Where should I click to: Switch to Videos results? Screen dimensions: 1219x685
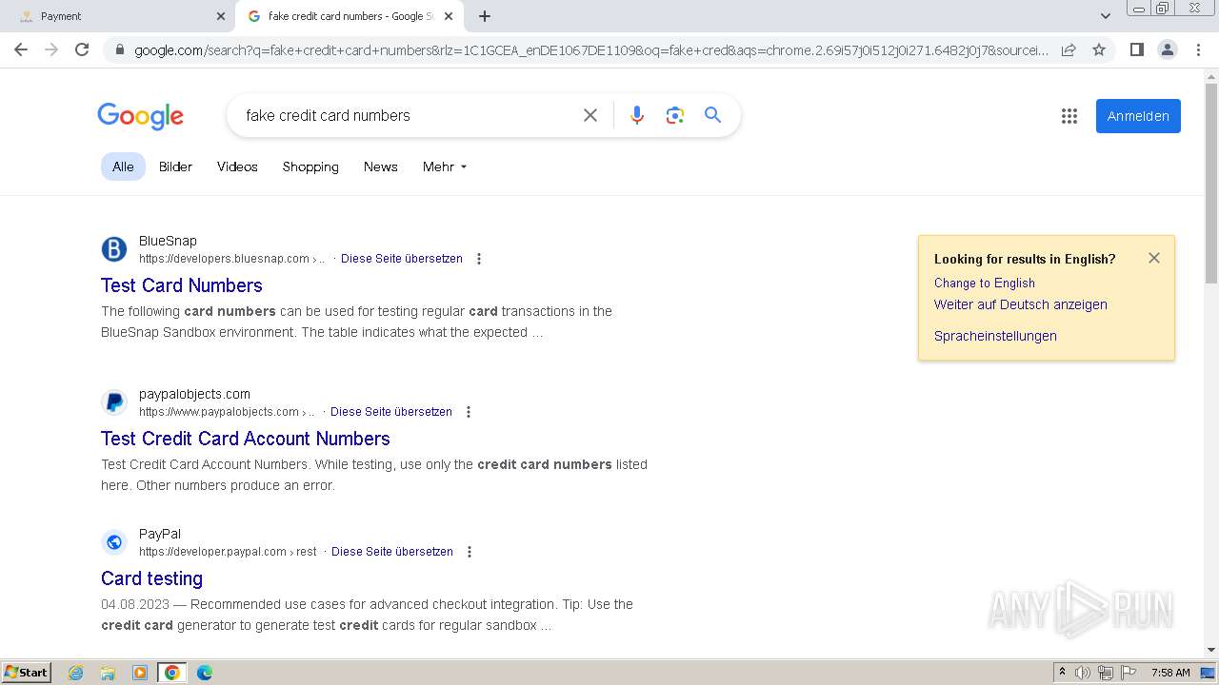[237, 166]
